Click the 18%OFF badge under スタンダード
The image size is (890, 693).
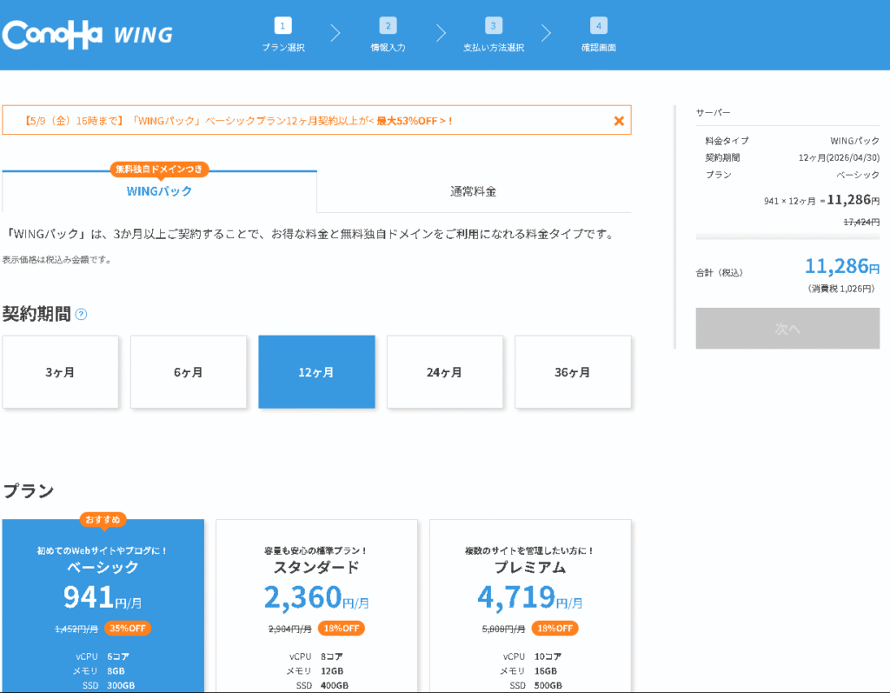pos(341,629)
